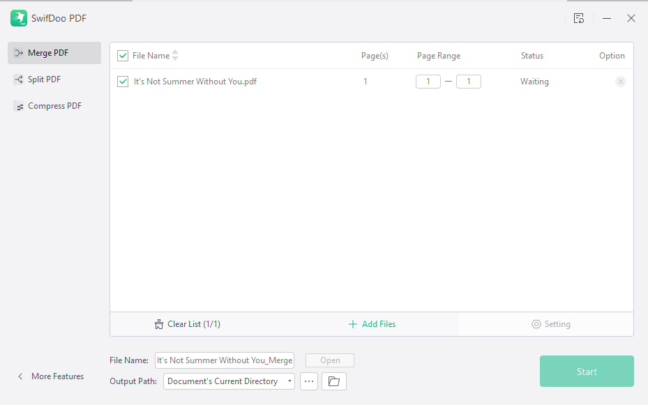Click the back arrow beside More Features

(20, 376)
